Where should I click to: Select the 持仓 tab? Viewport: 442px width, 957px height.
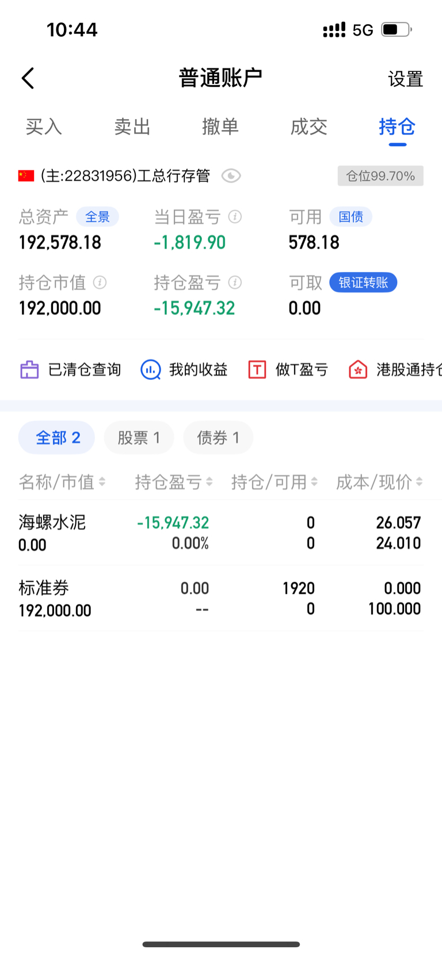point(397,127)
